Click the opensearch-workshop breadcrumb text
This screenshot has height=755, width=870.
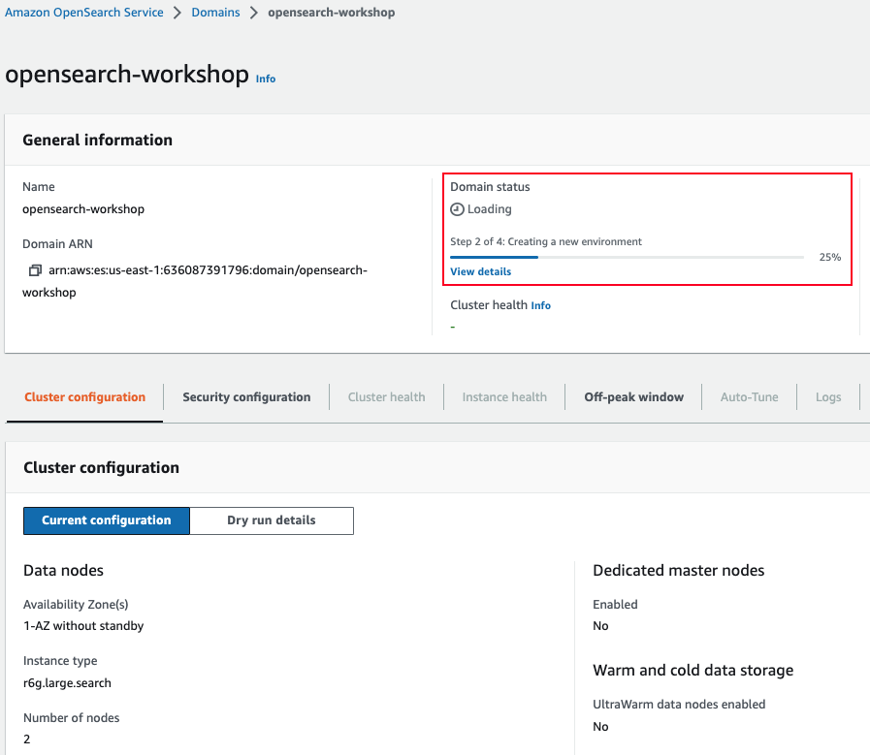[x=332, y=13]
